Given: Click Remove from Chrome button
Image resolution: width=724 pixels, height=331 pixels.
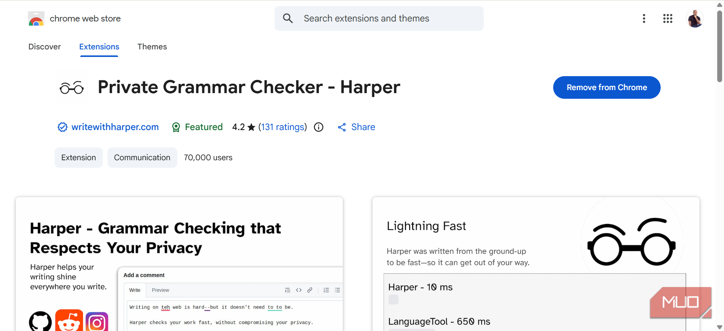Looking at the screenshot, I should pos(607,87).
